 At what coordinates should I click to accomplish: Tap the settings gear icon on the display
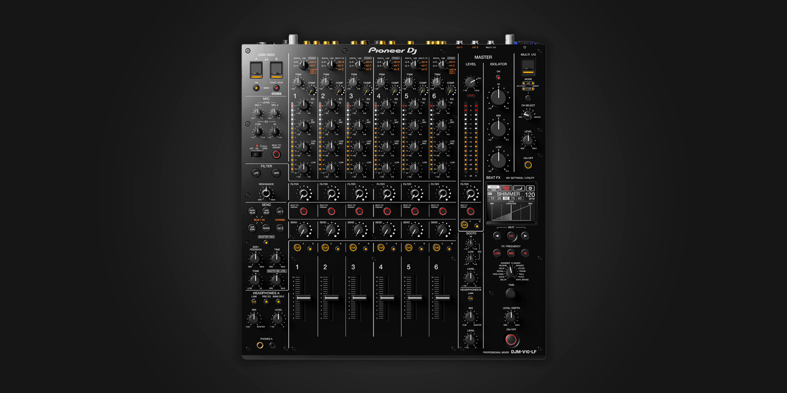(530, 189)
